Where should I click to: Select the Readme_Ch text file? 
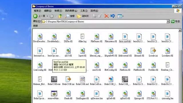168,67
